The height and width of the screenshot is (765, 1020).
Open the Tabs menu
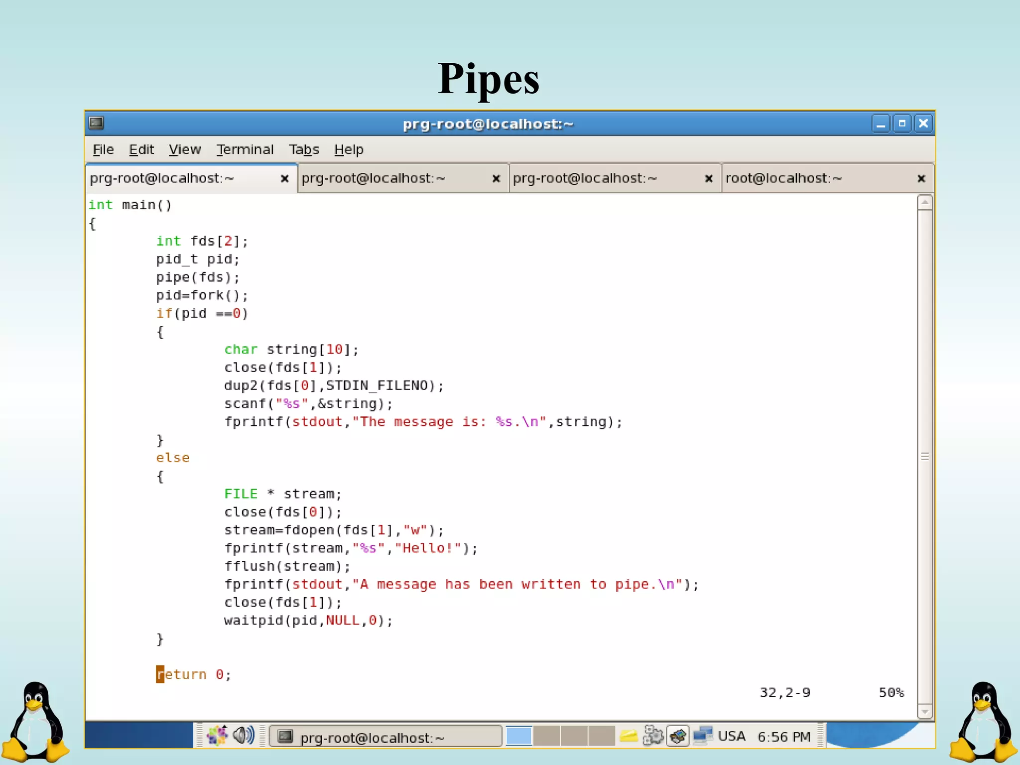click(304, 149)
